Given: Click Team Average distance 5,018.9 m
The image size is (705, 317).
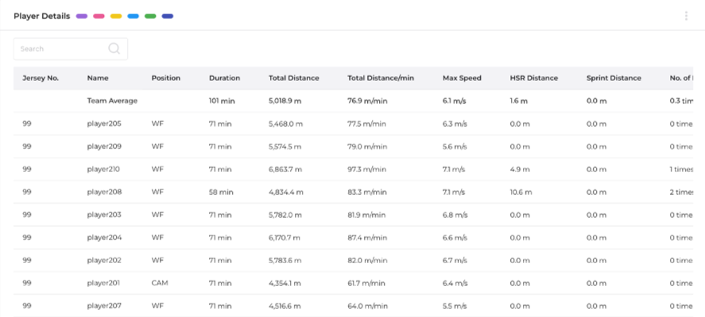Looking at the screenshot, I should [285, 101].
